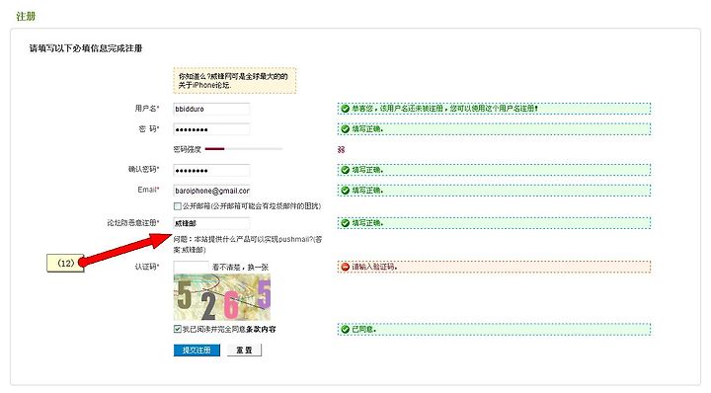
Task: Focus the 确认密码 confirm password field
Action: tap(211, 170)
